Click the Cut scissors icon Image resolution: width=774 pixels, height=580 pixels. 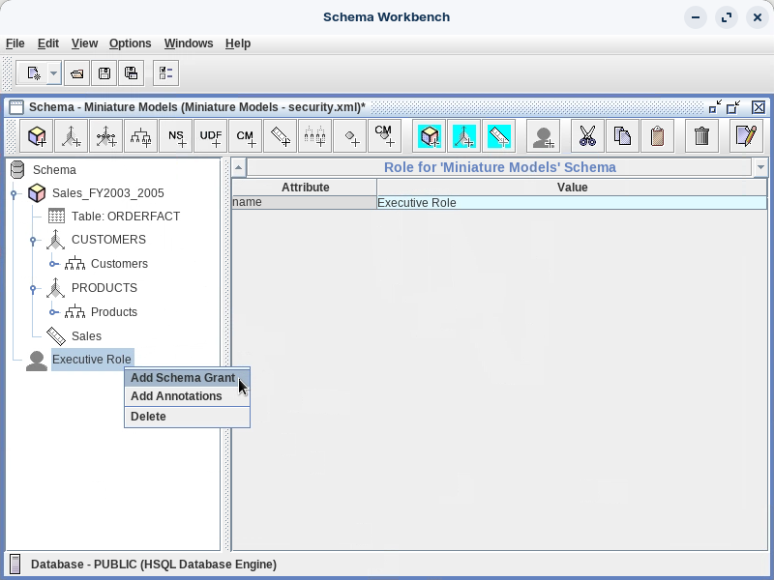[586, 136]
